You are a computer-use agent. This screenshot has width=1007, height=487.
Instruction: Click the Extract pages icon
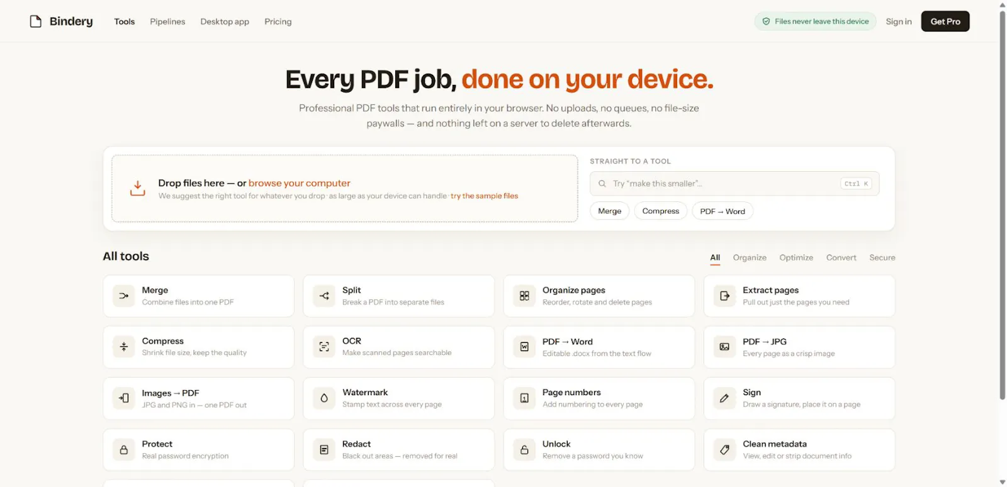(x=724, y=296)
